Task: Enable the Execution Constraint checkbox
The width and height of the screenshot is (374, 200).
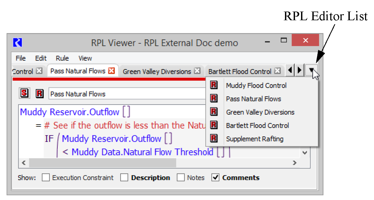Action: tap(46, 178)
